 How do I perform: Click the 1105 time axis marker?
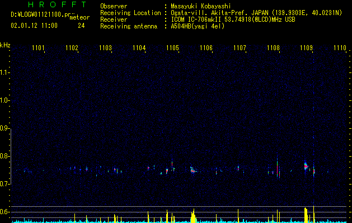tap(172, 47)
